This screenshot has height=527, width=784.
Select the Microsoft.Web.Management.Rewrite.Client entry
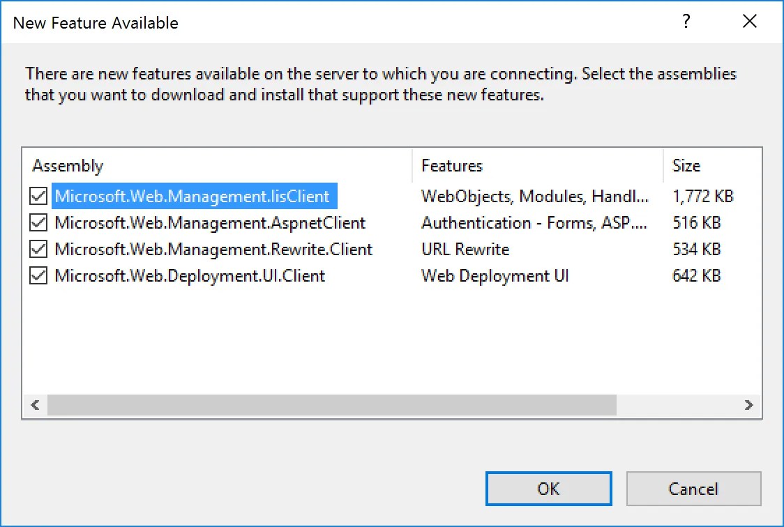tap(213, 249)
